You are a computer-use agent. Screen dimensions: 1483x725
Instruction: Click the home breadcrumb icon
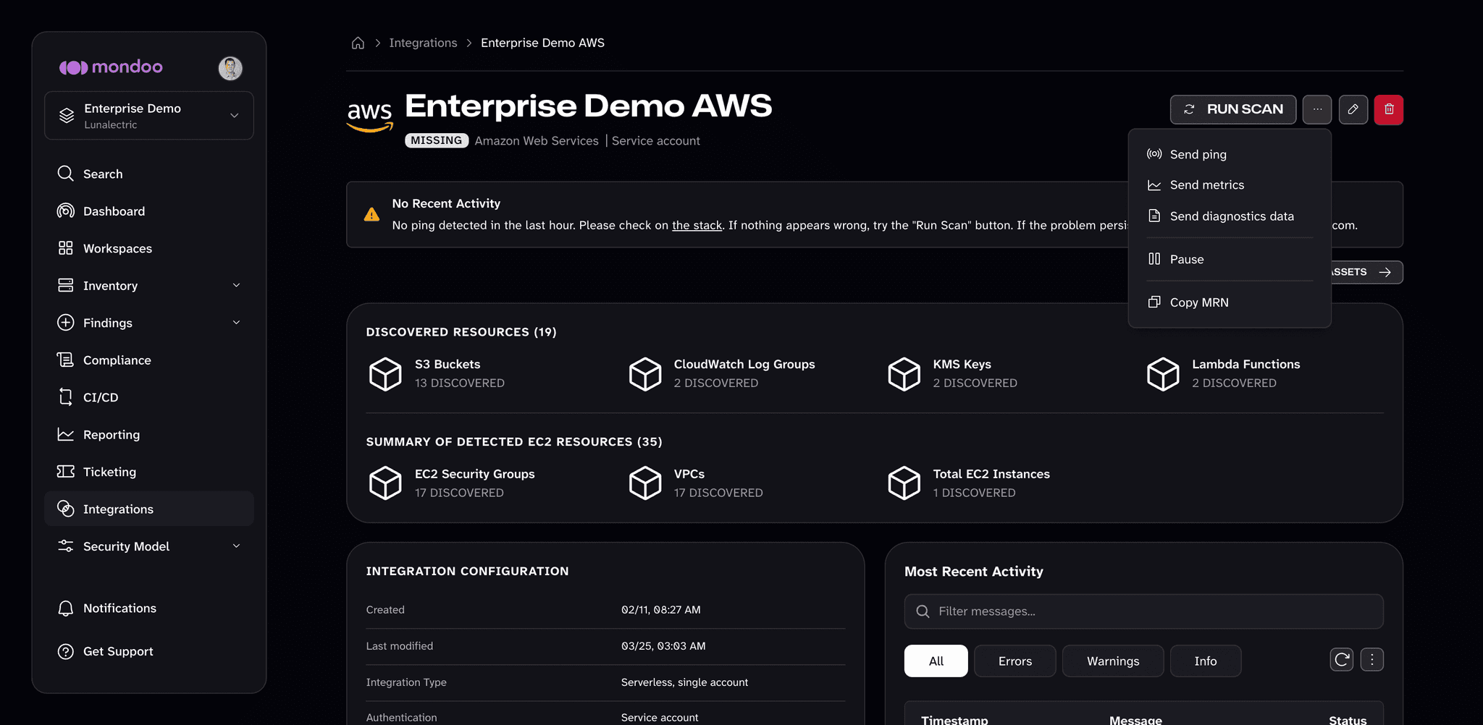pos(358,43)
